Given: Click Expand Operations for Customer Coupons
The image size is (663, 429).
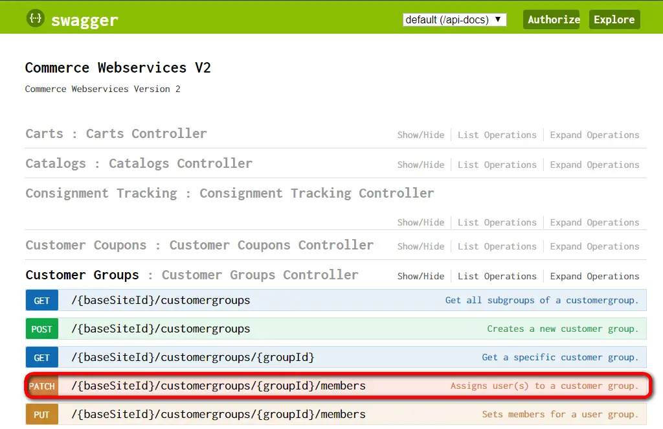Looking at the screenshot, I should [x=594, y=246].
